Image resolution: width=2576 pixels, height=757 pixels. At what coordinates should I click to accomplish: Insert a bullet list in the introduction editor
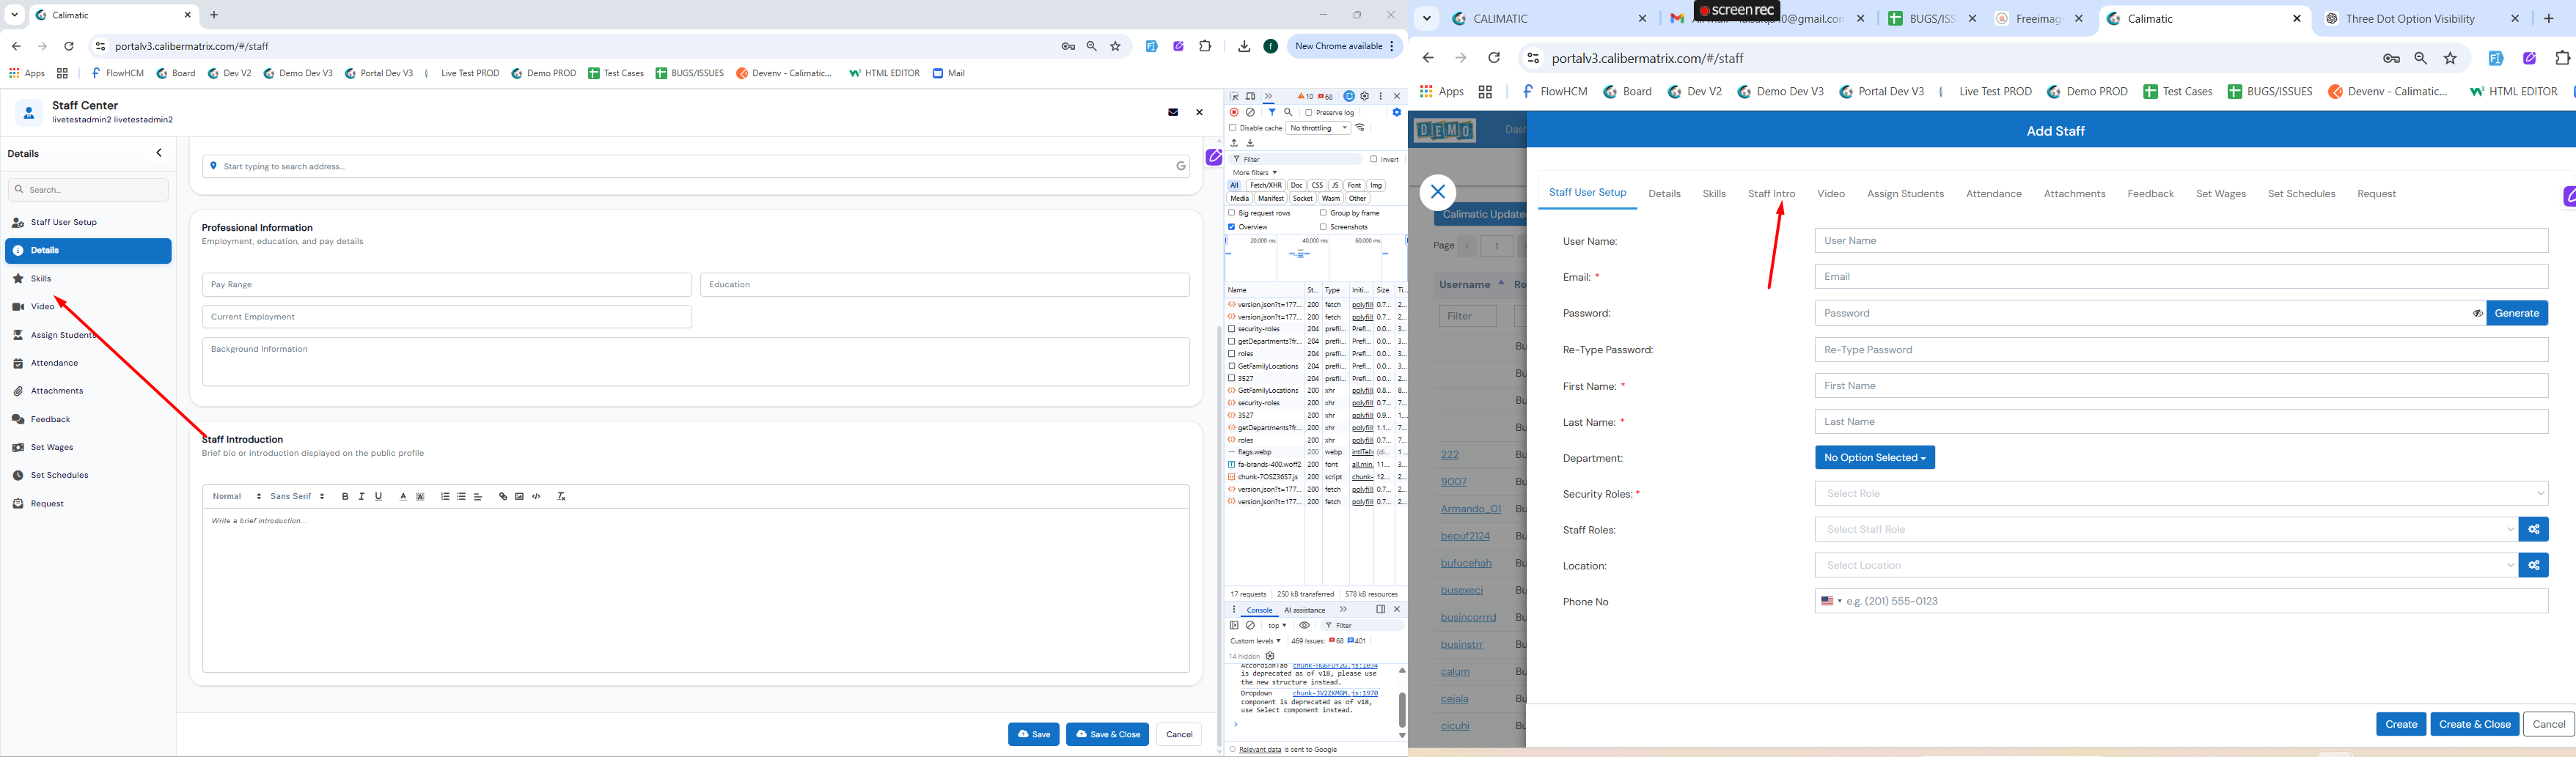pos(461,496)
